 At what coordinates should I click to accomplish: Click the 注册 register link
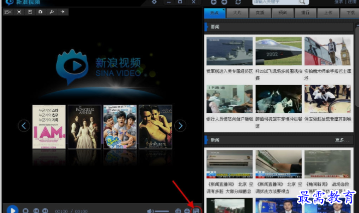coord(352,2)
